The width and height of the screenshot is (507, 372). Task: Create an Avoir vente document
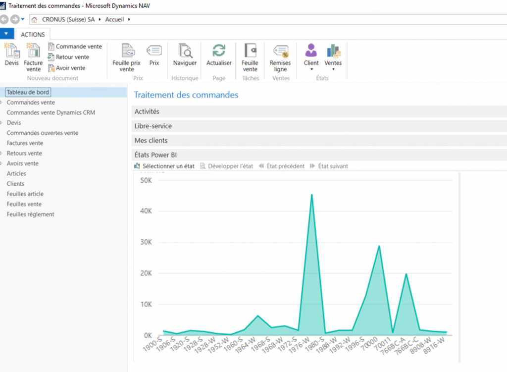70,68
